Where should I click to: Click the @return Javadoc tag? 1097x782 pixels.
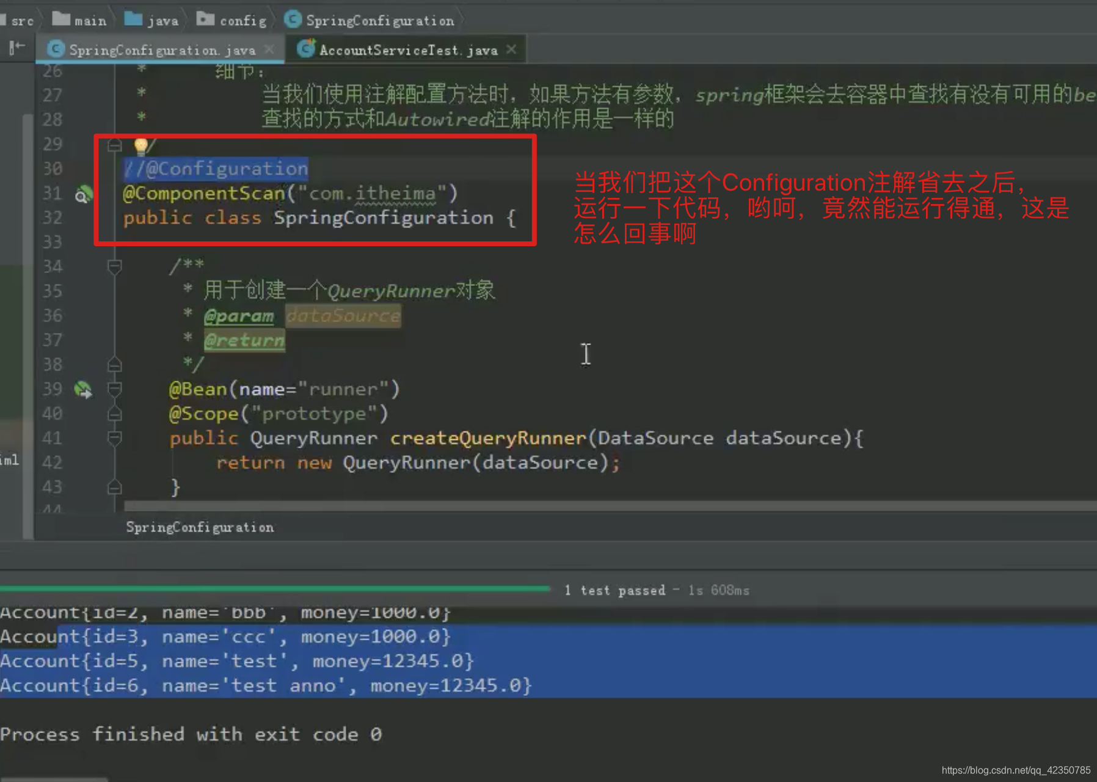pos(244,340)
